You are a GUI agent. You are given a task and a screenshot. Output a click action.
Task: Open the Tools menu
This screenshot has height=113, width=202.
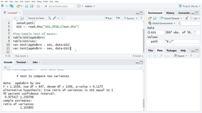[x=51, y=2]
